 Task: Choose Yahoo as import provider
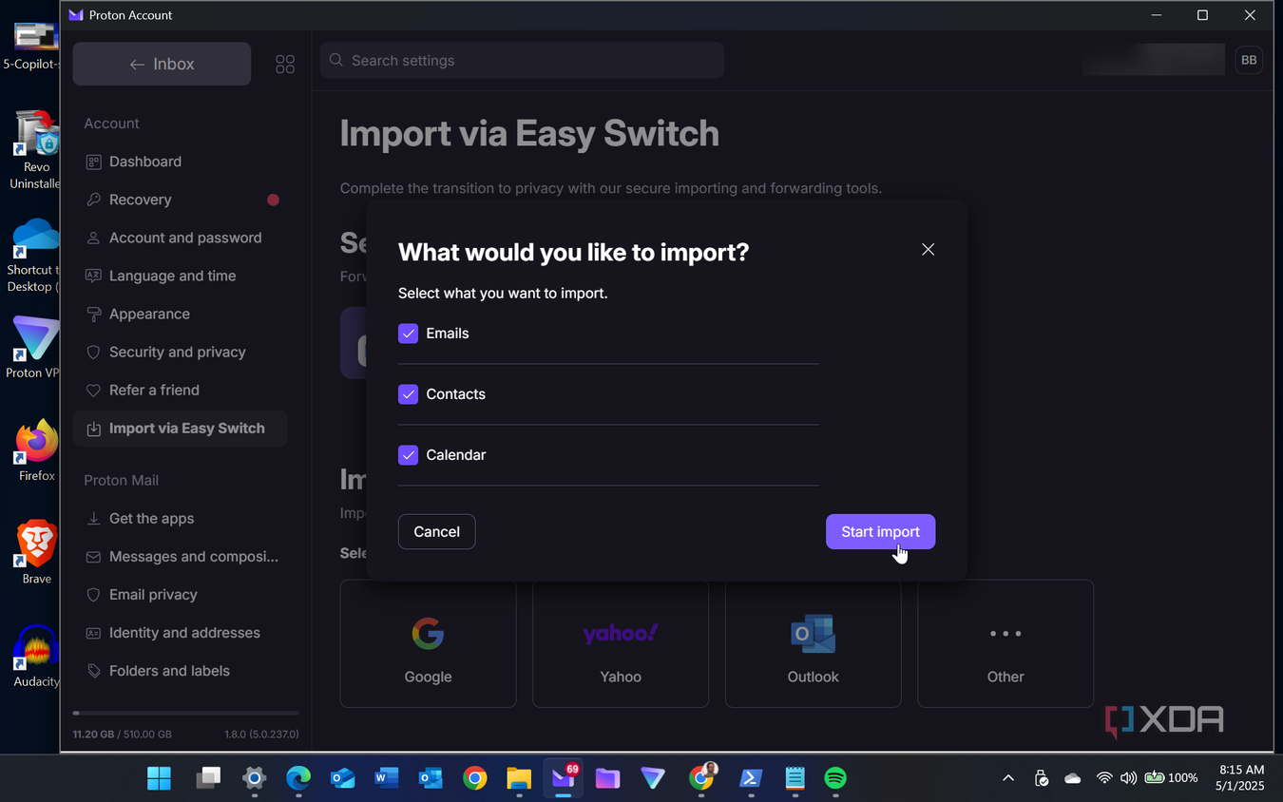[621, 644]
